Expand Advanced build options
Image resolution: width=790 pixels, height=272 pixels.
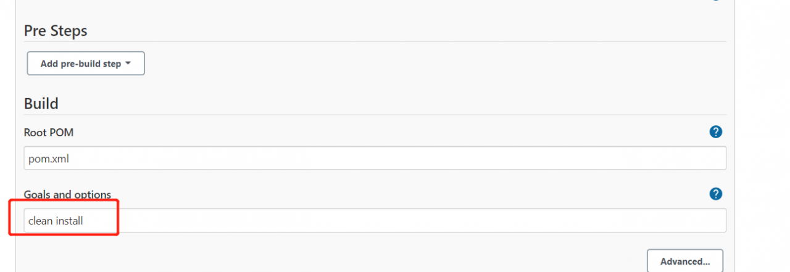[685, 261]
